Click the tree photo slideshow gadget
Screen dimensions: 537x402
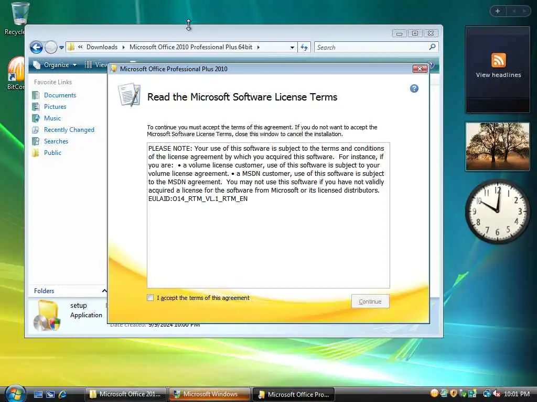498,147
